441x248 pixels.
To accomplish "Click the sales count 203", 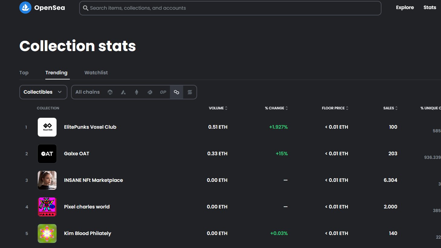I will tap(393, 154).
